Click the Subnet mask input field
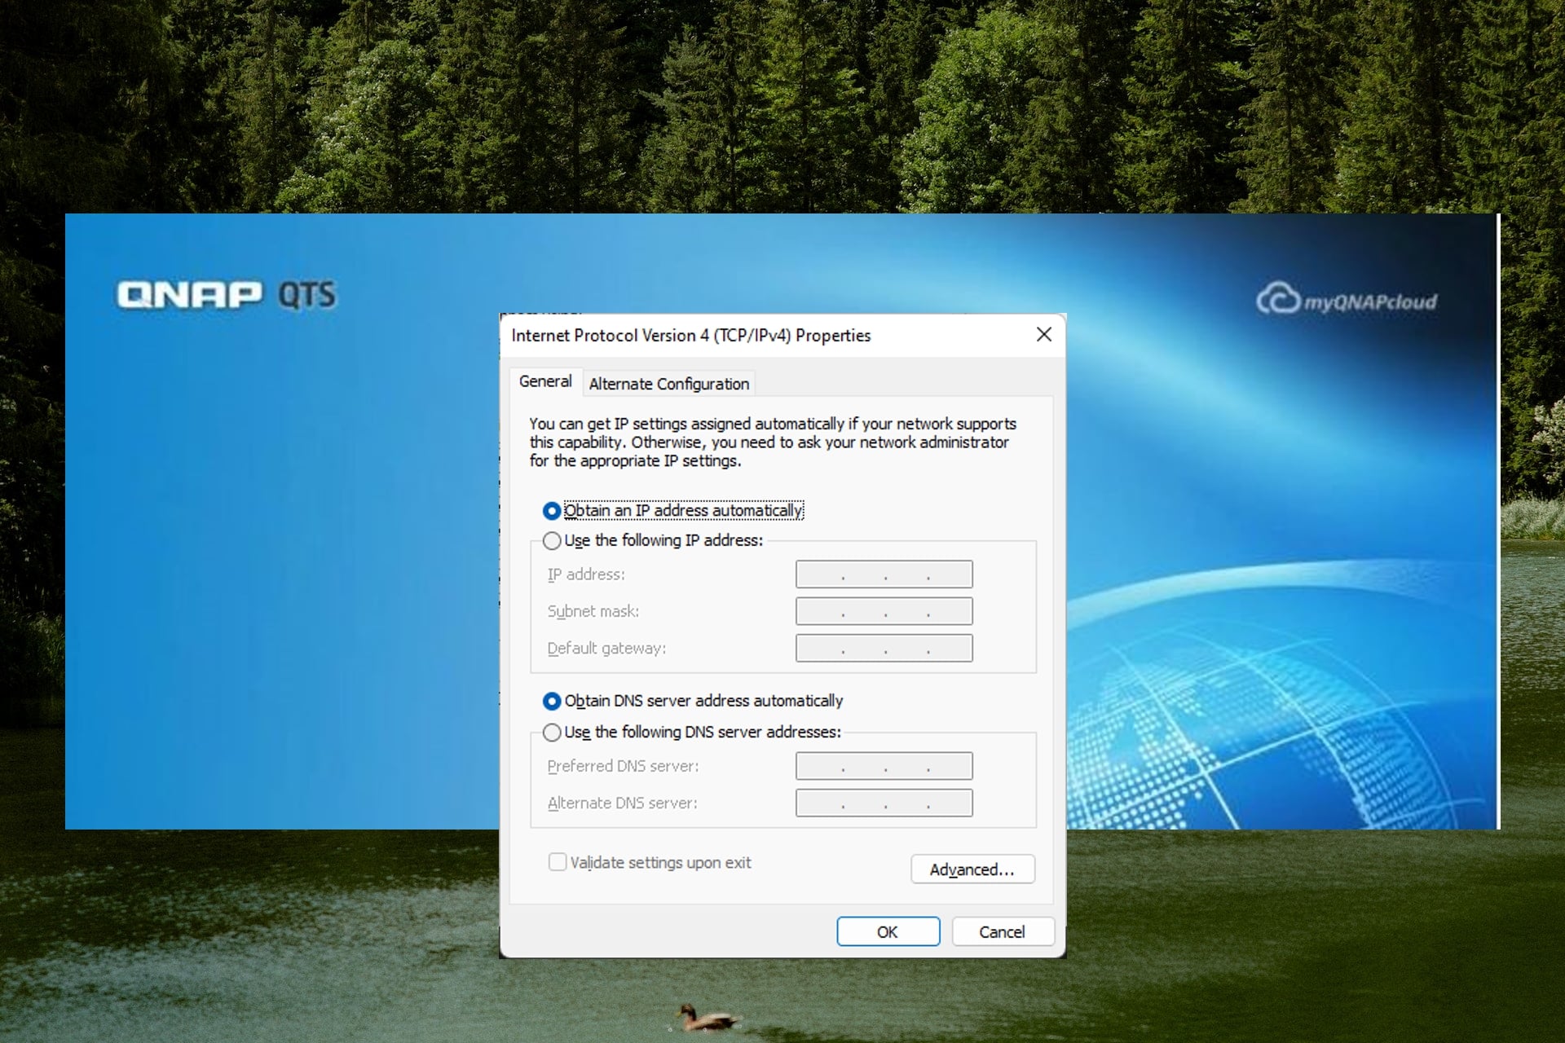Viewport: 1565px width, 1043px height. [x=884, y=611]
